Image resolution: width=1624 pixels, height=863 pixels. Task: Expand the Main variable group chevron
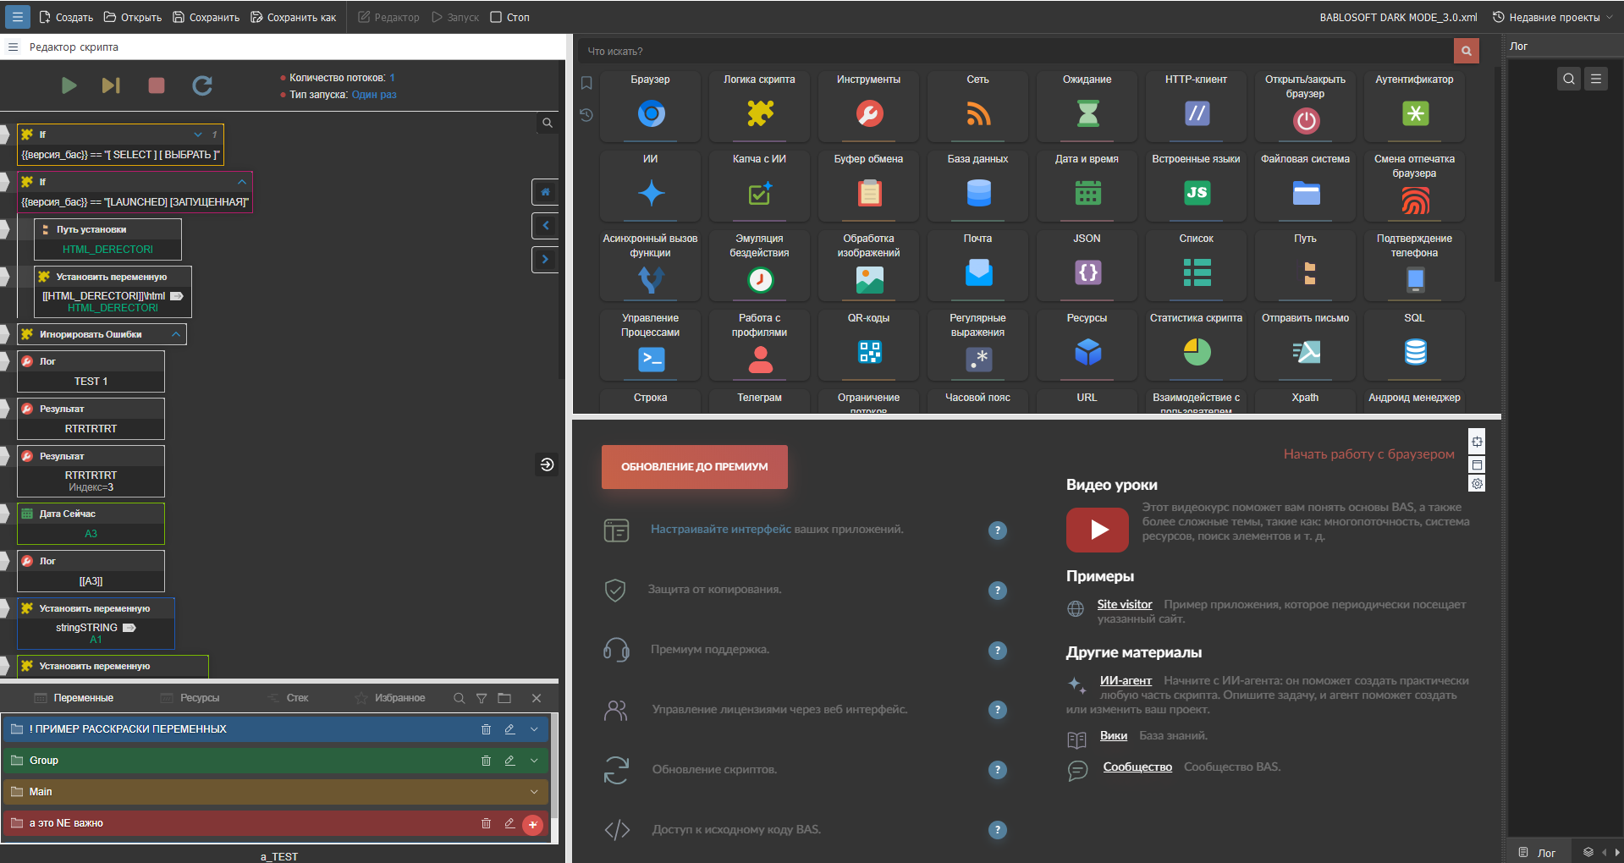tap(534, 792)
